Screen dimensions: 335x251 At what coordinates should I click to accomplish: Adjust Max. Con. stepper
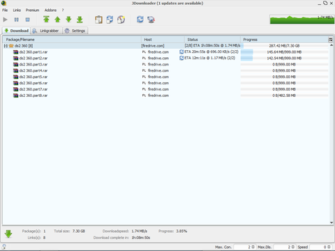point(253,247)
